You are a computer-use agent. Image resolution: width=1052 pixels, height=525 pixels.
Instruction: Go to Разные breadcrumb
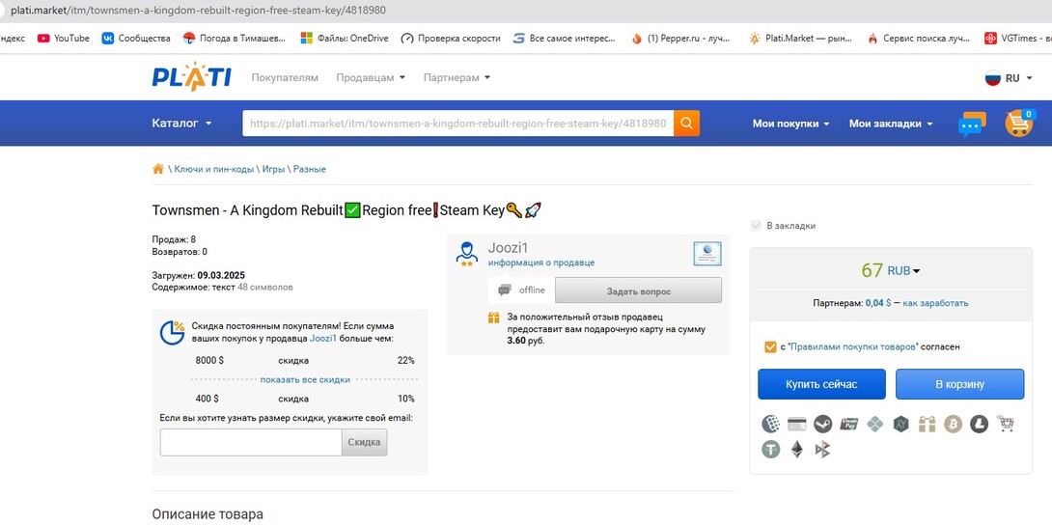pyautogui.click(x=309, y=169)
